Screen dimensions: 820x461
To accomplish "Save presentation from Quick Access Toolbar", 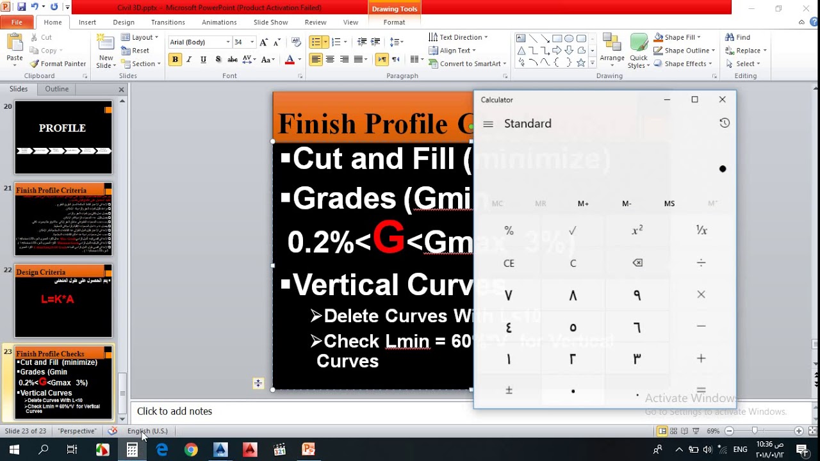I will pos(21,7).
